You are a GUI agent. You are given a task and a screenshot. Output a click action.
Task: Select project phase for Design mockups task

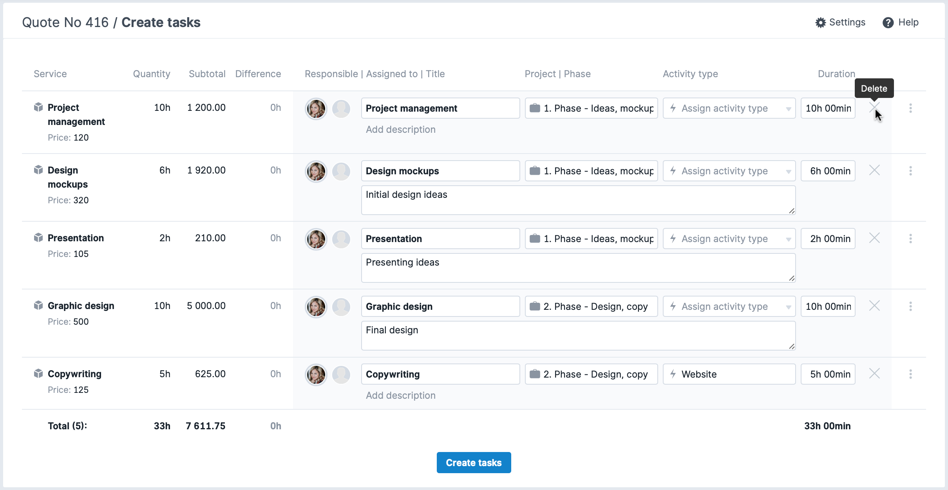tap(591, 171)
